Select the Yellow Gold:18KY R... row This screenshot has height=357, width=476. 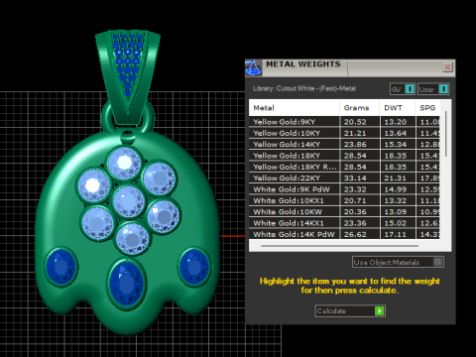344,167
